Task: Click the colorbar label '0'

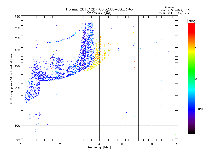Action: (196, 79)
